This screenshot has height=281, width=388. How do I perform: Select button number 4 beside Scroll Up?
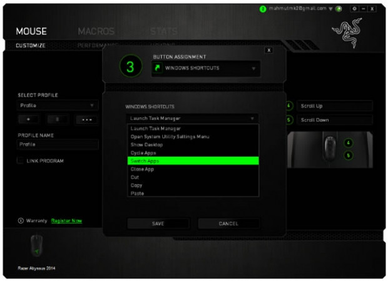(288, 106)
